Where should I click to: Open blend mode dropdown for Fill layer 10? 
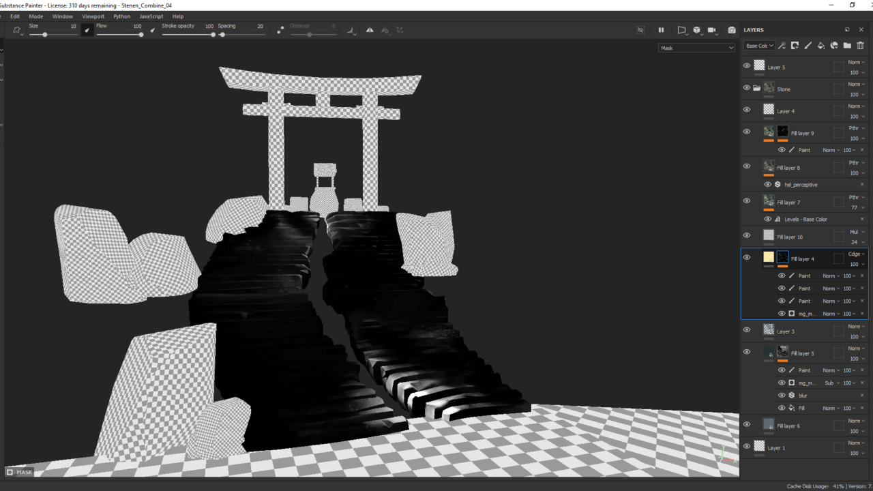tap(856, 232)
